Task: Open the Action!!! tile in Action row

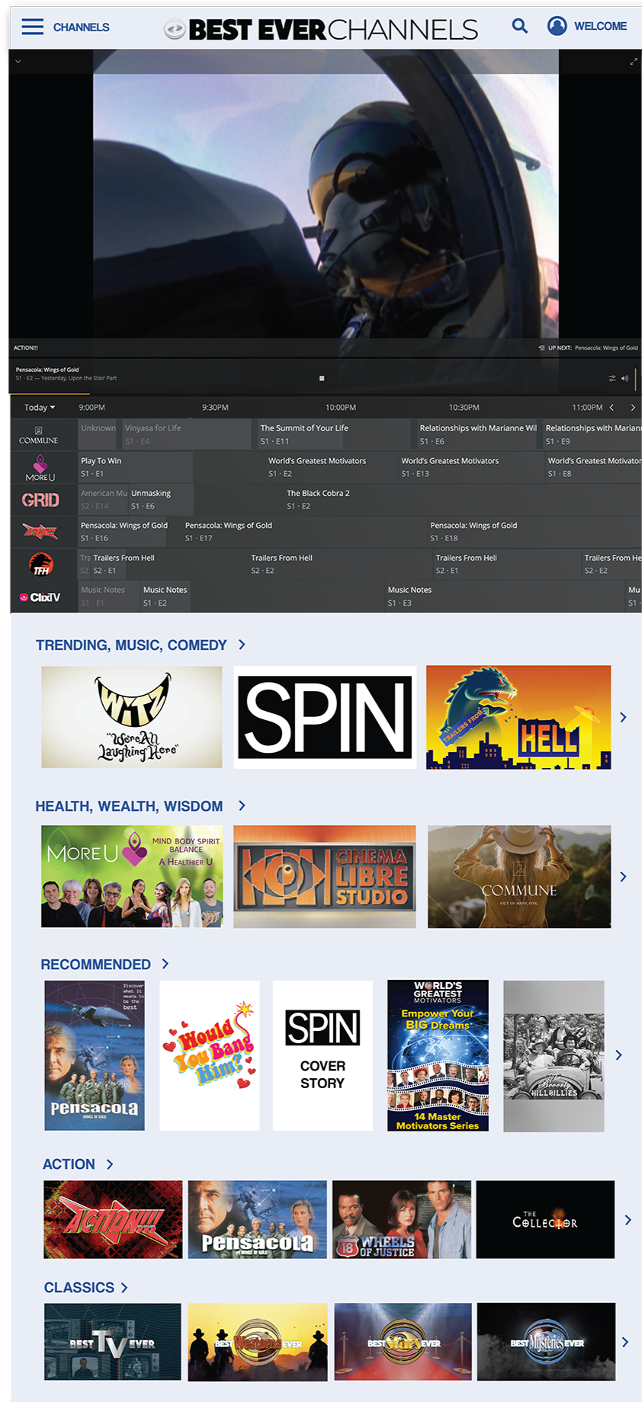Action: tap(113, 1220)
